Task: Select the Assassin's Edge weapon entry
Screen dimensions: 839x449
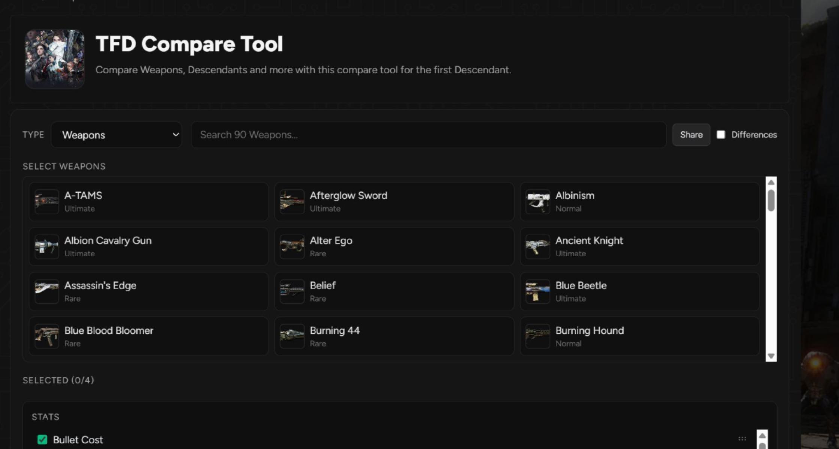Action: [148, 291]
